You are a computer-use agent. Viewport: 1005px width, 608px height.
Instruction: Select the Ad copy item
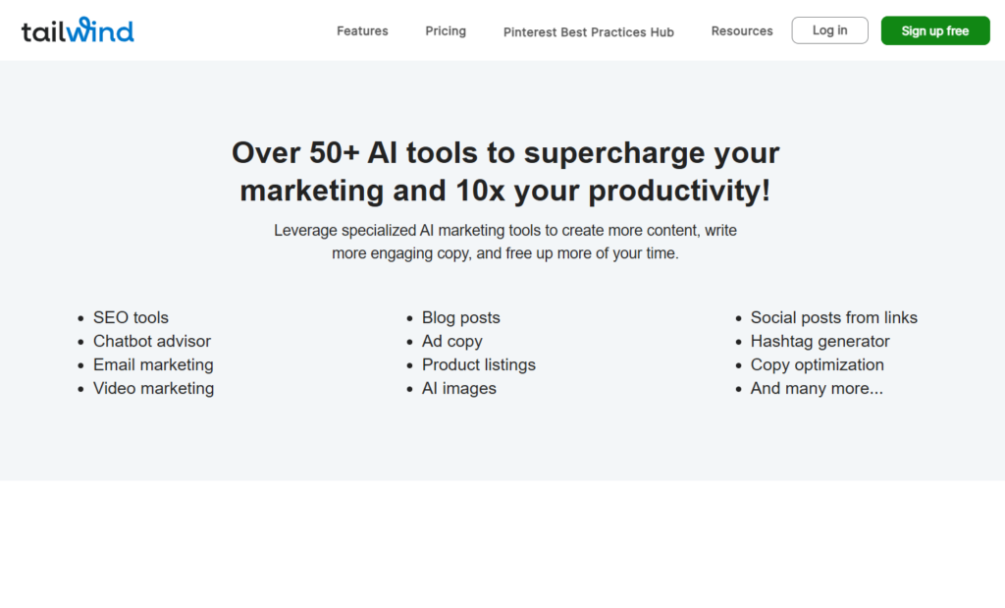pyautogui.click(x=451, y=341)
